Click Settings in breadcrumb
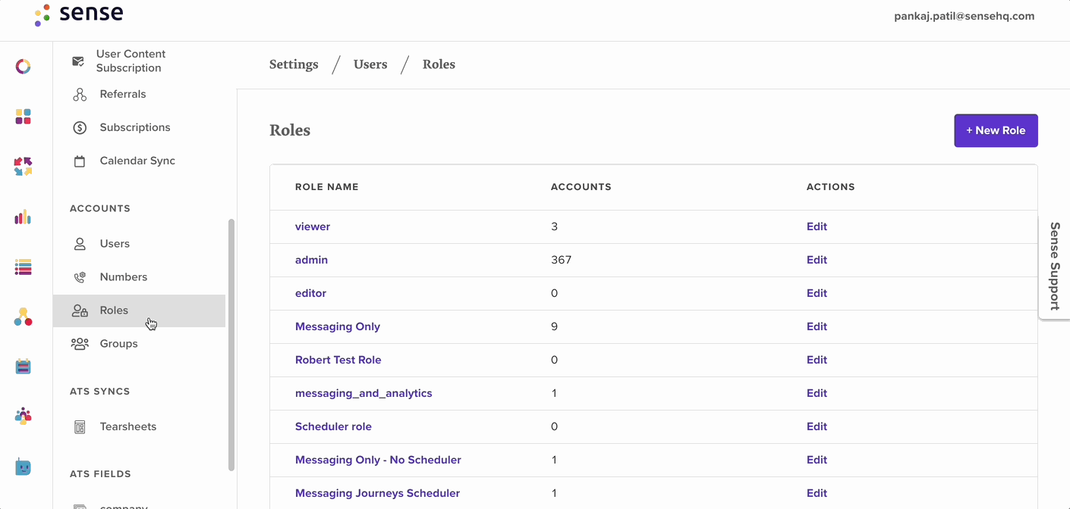1070x509 pixels. click(294, 64)
